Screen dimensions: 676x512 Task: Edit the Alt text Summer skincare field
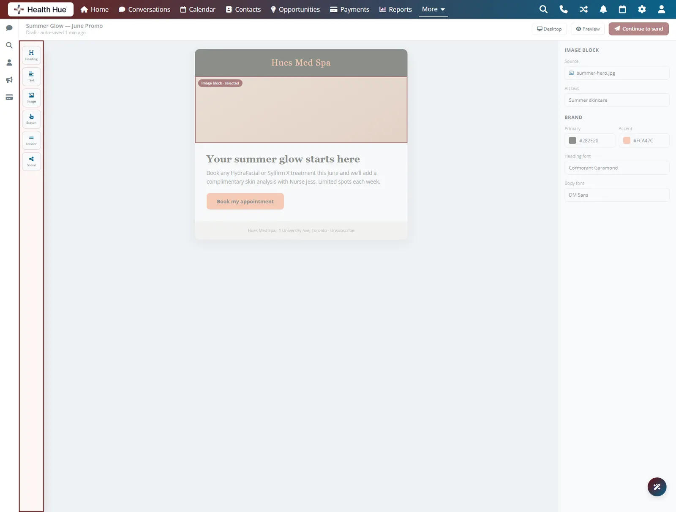pos(617,100)
